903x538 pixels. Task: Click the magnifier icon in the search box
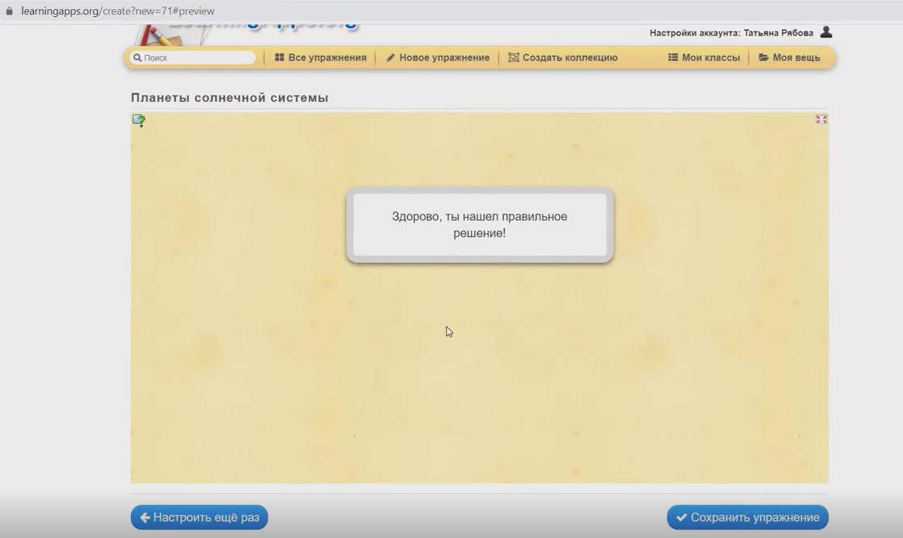point(138,58)
